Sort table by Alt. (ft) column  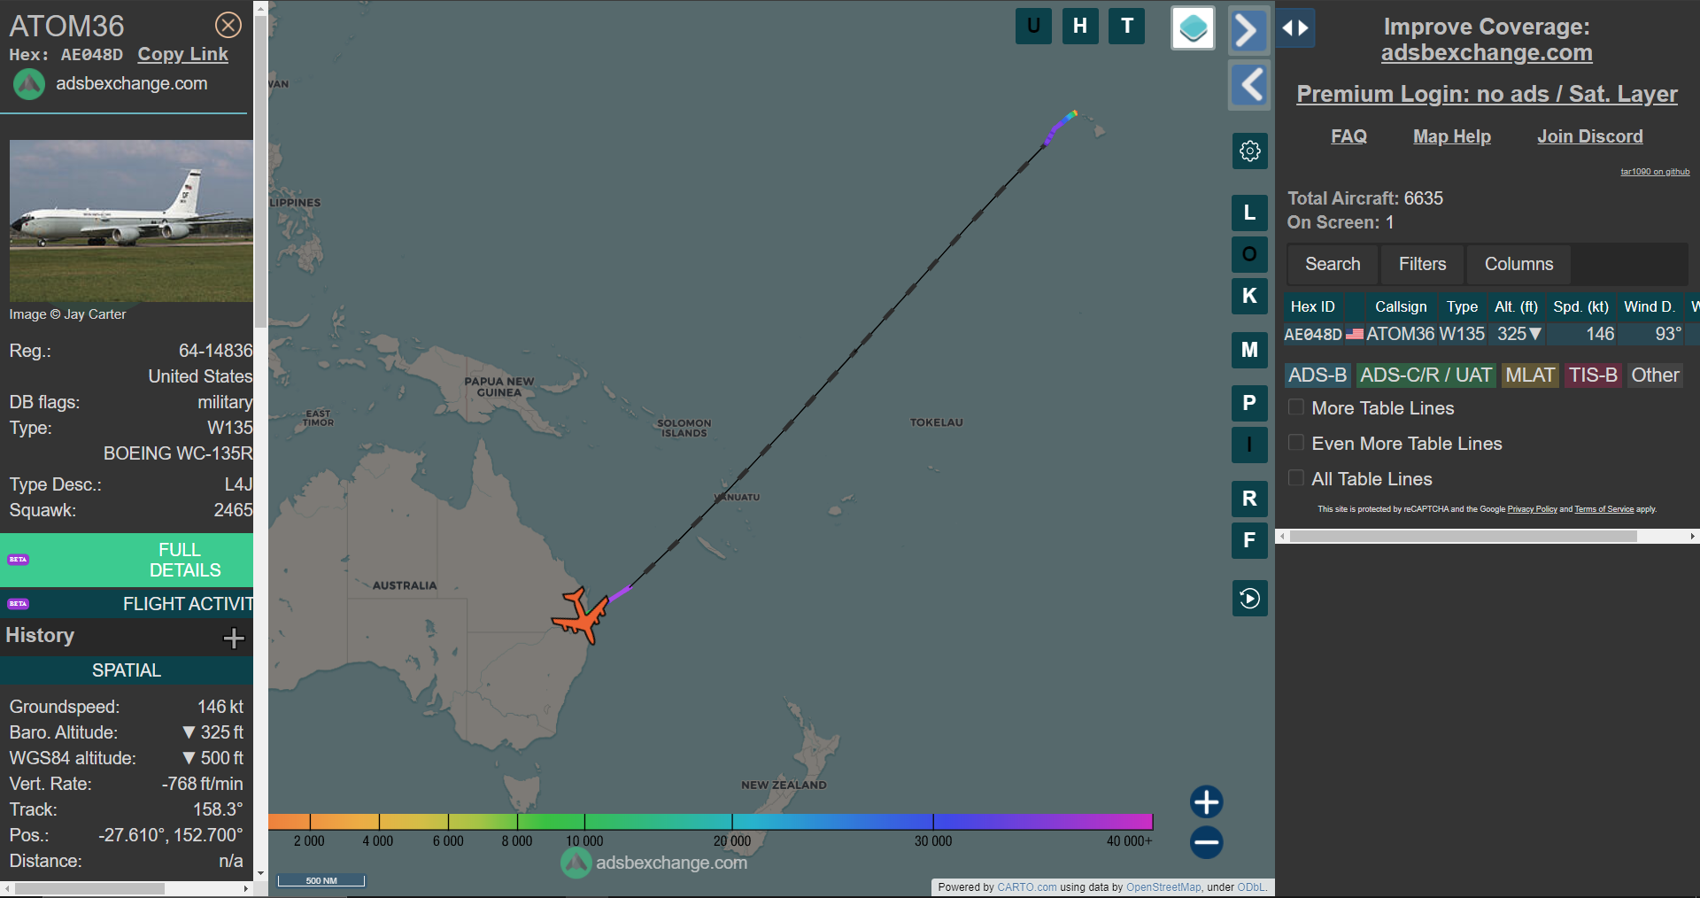tap(1516, 306)
